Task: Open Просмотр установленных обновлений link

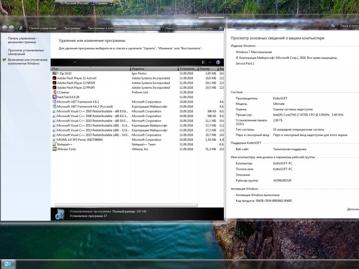Action: coord(26,52)
